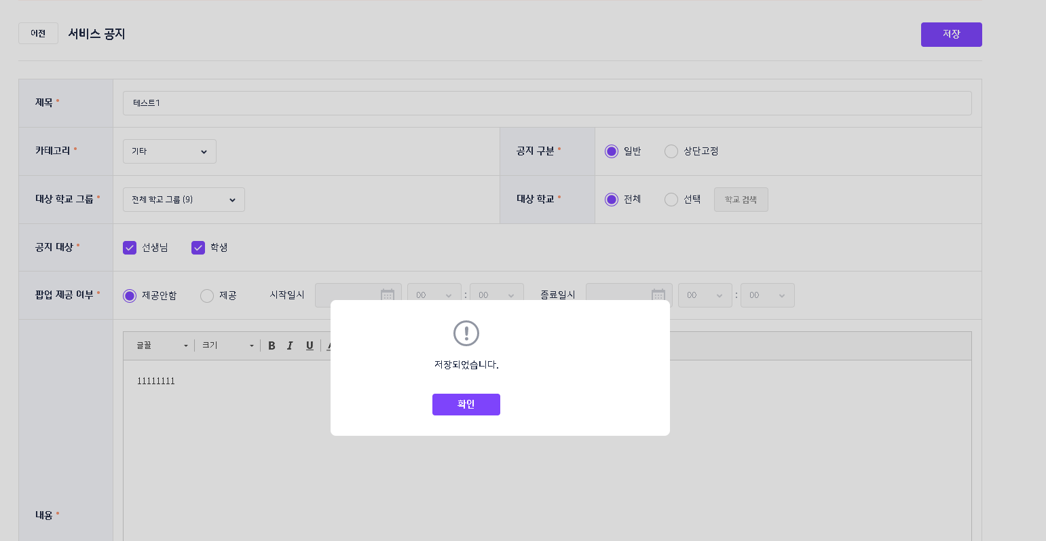Open the 글꼴 font dropdown
Viewport: 1046px width, 541px height.
(x=162, y=346)
